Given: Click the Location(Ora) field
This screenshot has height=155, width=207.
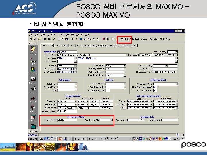Looking at the screenshot, I should click(x=67, y=111).
